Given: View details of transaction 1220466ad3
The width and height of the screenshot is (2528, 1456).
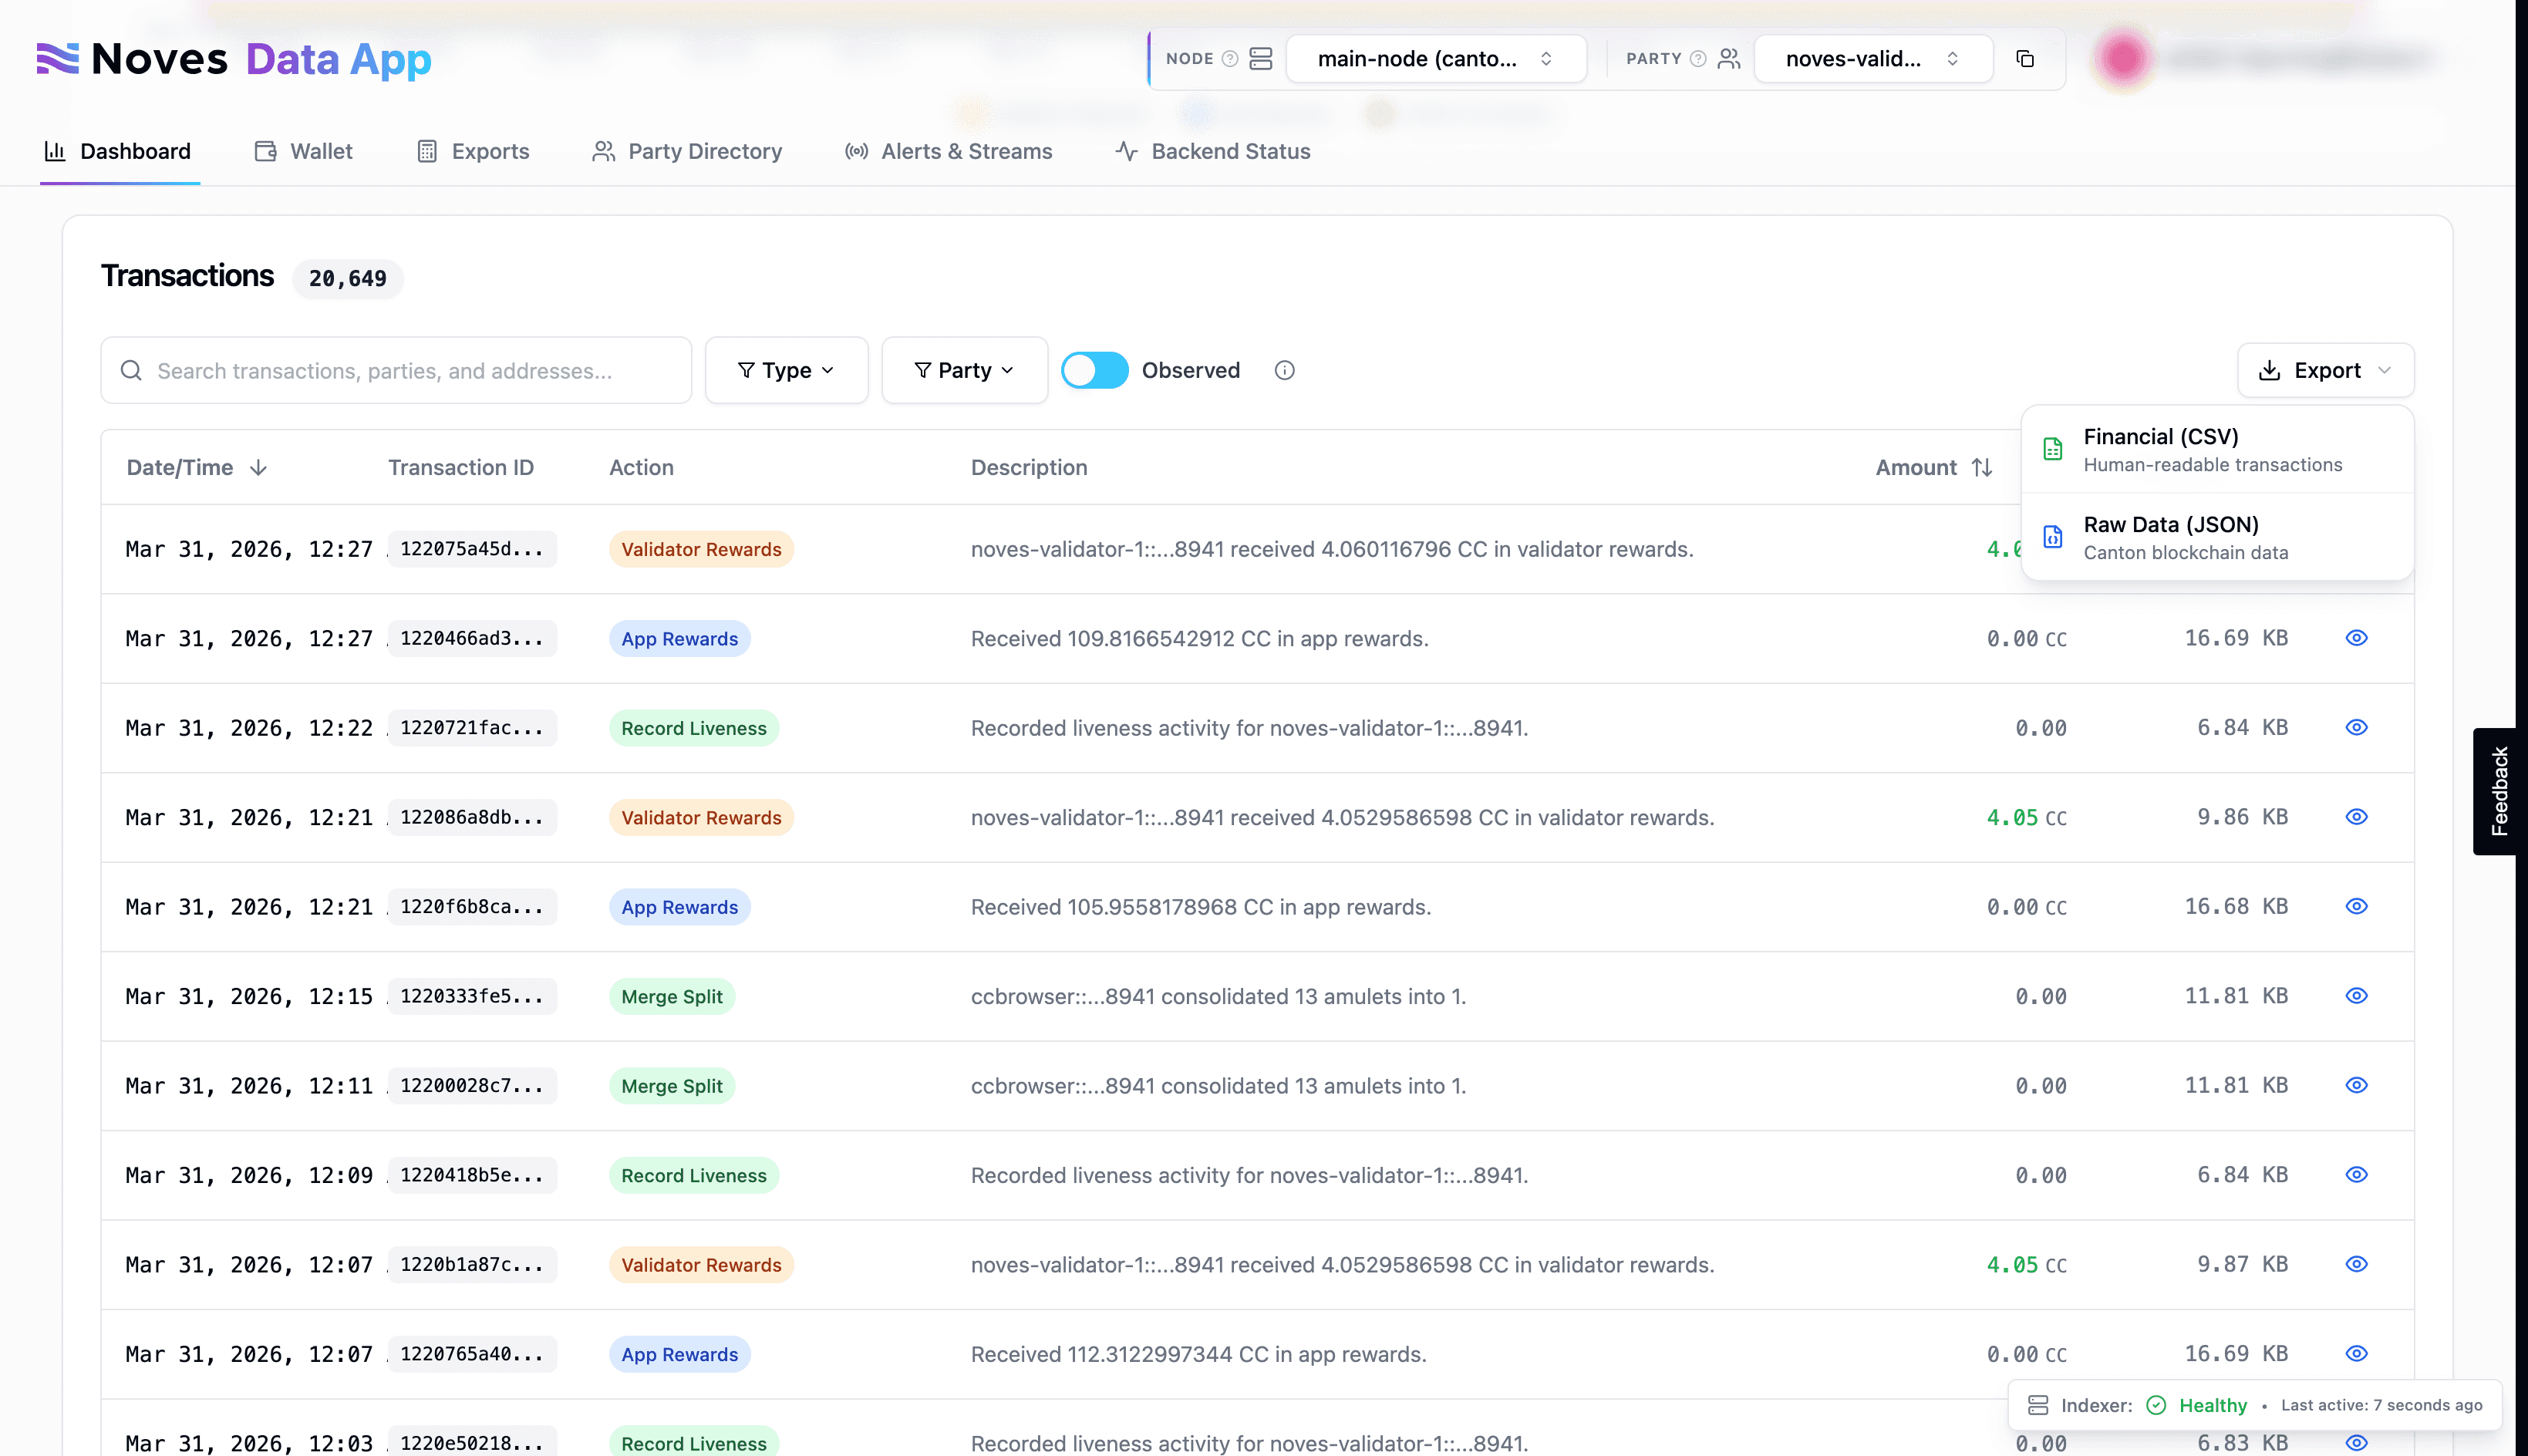Looking at the screenshot, I should click(2356, 638).
